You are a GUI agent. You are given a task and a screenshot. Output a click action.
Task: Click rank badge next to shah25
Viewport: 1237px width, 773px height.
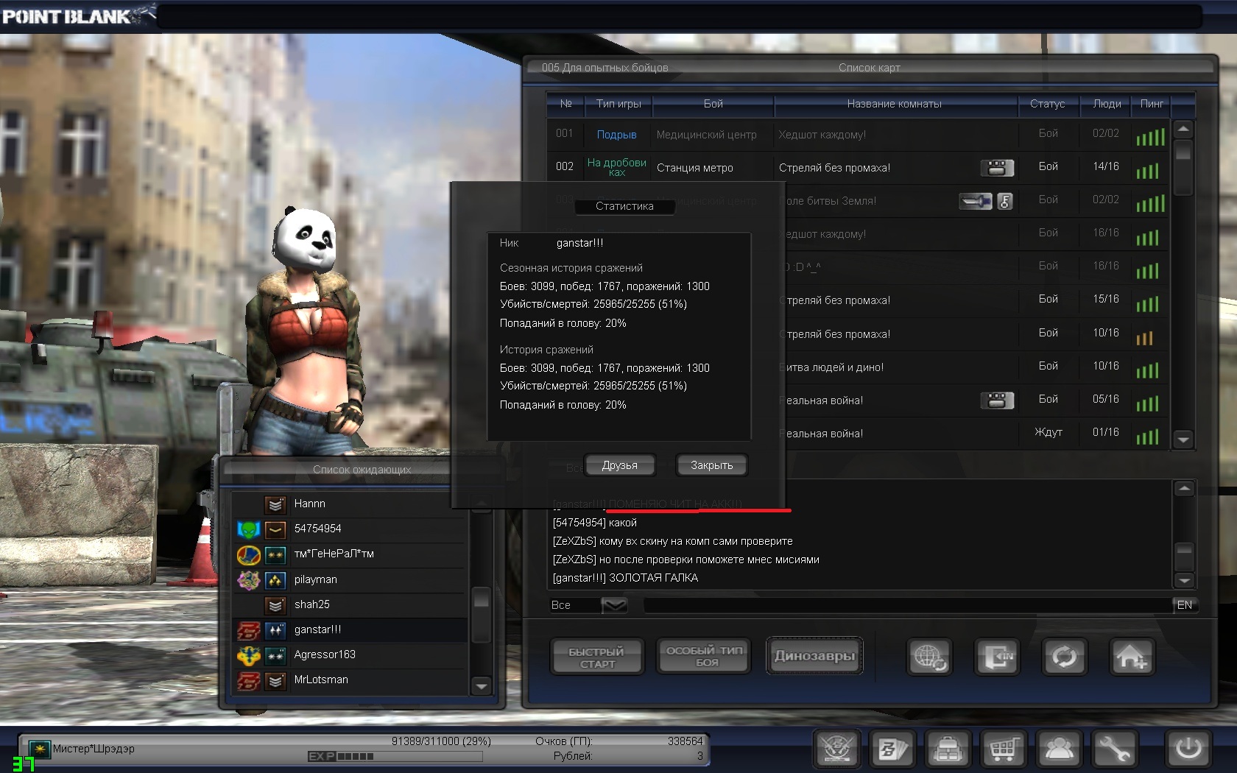275,605
